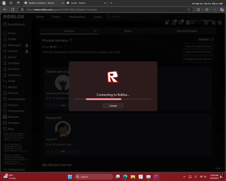The height and width of the screenshot is (181, 226).
Task: Click the monkeywiththat avatar thumbnail
Action: point(62,83)
